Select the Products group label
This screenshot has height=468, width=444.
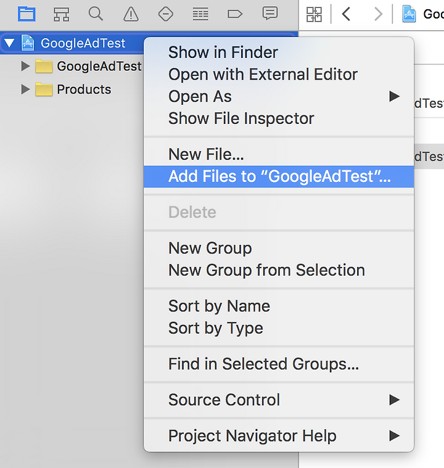click(x=84, y=89)
